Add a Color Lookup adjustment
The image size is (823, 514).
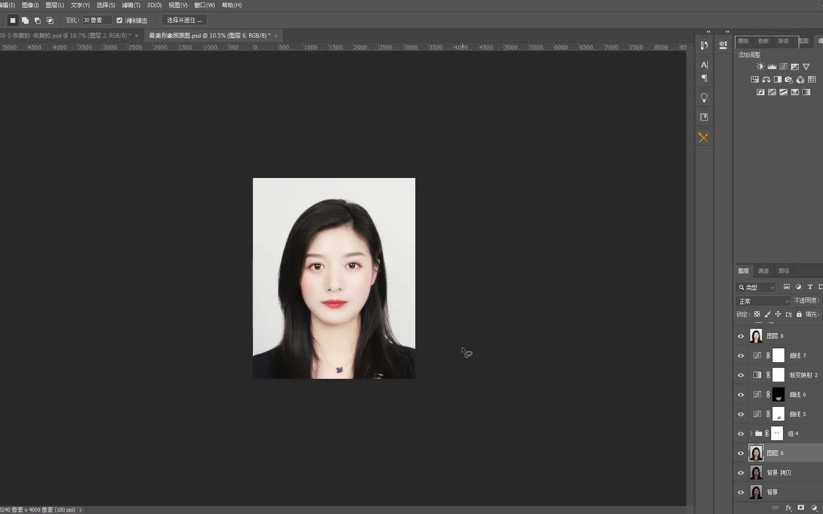point(812,79)
